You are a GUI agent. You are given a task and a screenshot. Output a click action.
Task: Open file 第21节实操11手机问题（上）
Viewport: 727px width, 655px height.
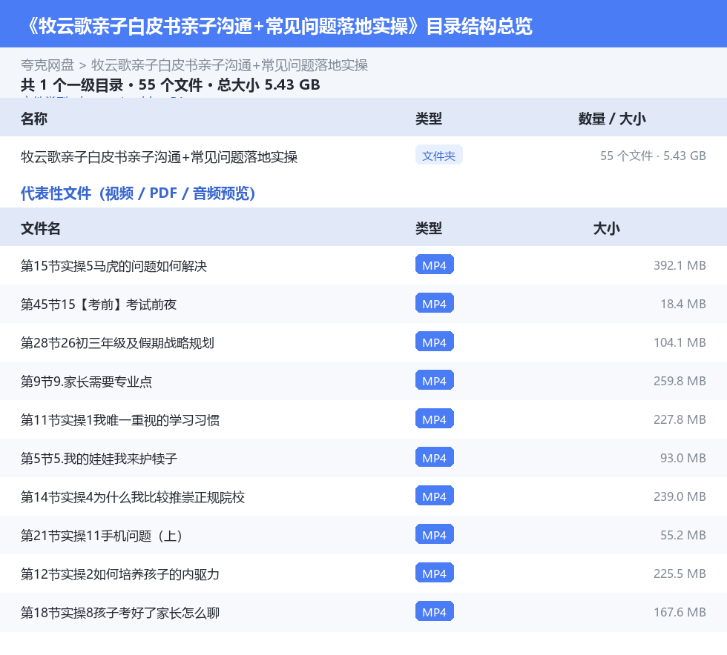pyautogui.click(x=102, y=536)
